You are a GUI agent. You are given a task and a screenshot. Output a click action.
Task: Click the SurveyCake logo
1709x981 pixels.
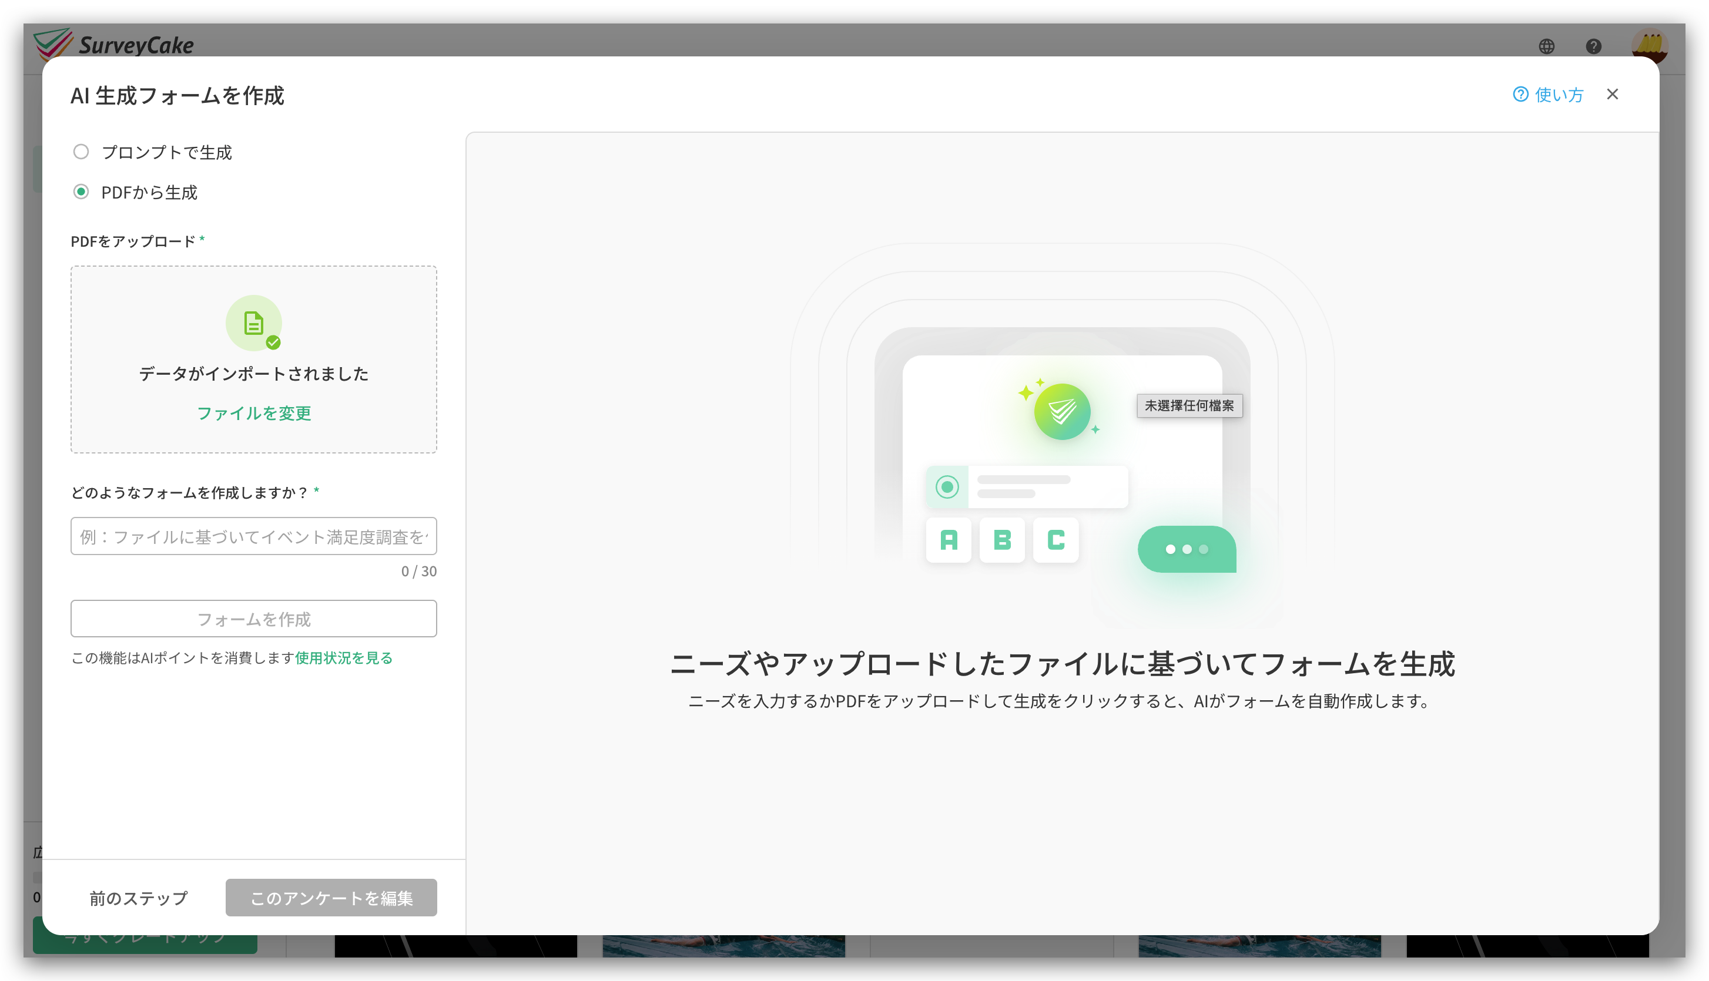(x=113, y=45)
